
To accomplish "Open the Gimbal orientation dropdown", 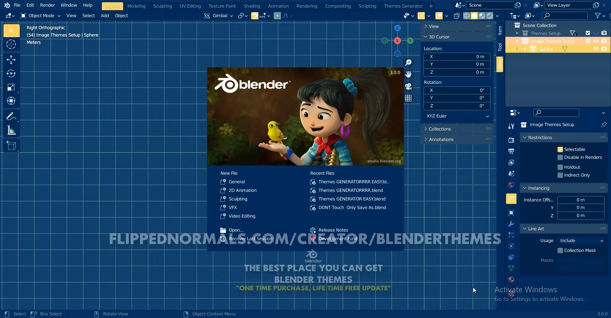I will tap(218, 16).
